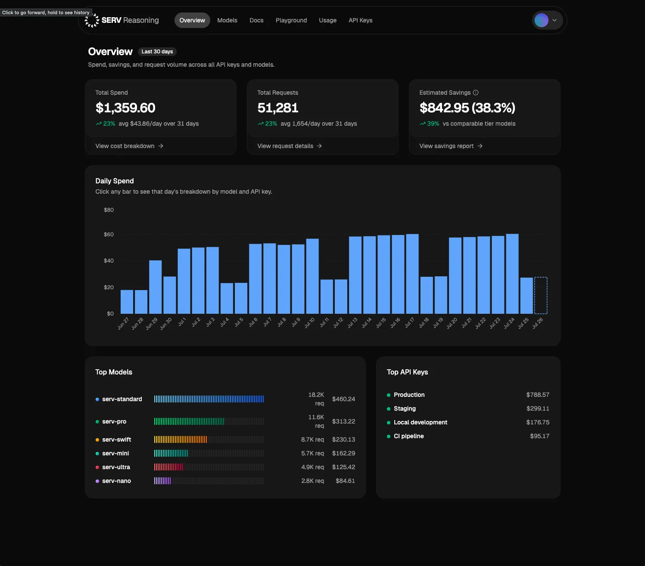Click the Estimated Savings info icon
This screenshot has height=566, width=645.
coord(476,93)
